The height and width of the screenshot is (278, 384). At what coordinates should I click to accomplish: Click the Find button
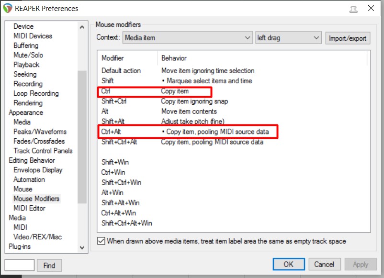[49, 266]
